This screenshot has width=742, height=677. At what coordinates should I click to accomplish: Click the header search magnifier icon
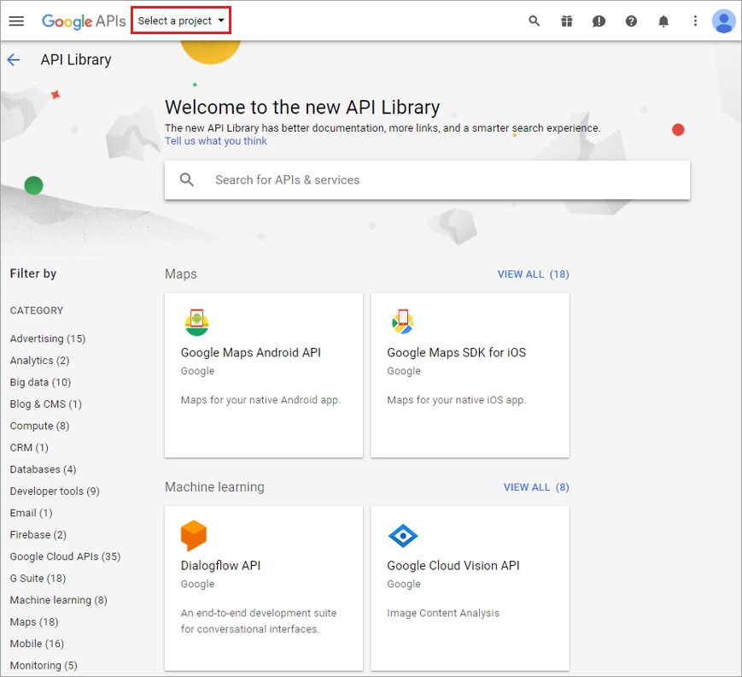(x=535, y=21)
